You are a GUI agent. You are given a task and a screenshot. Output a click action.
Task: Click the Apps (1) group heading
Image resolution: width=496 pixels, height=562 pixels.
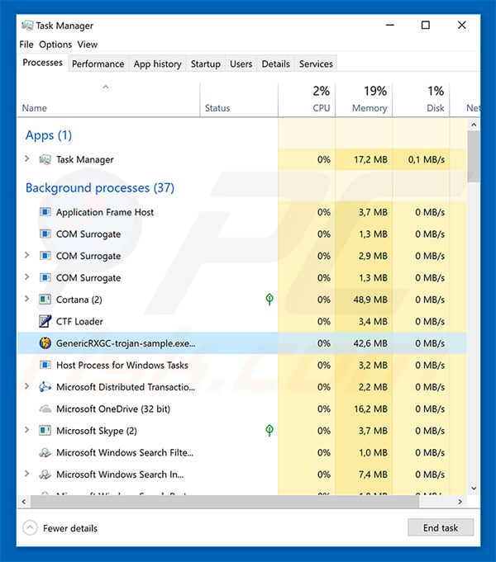point(49,135)
